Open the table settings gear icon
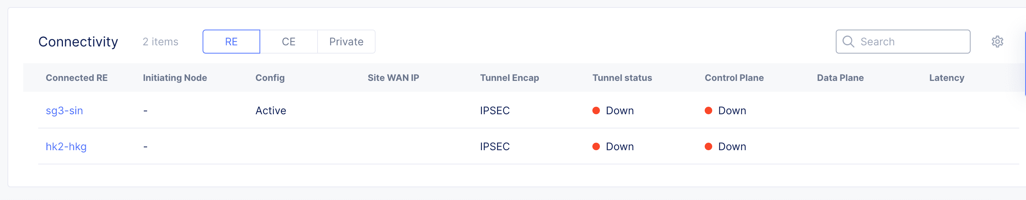 click(997, 42)
